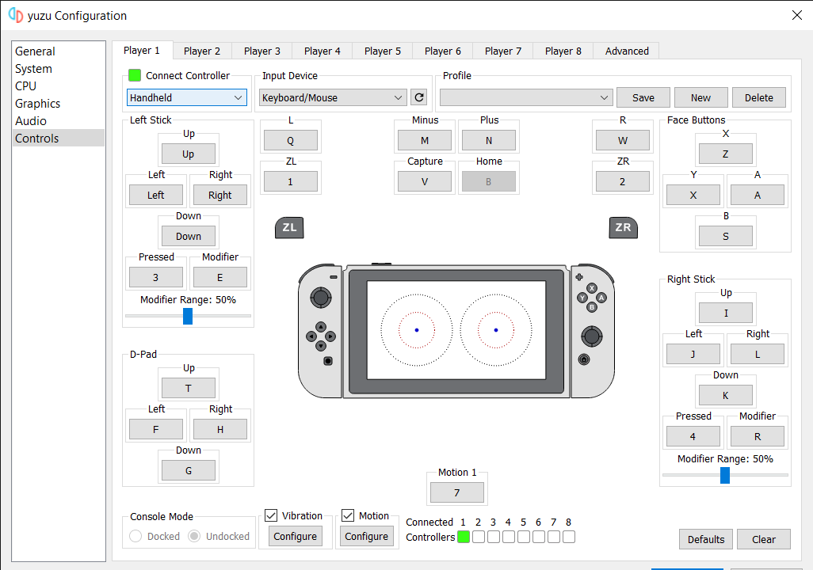Click the Clear button
The image size is (813, 570).
764,539
